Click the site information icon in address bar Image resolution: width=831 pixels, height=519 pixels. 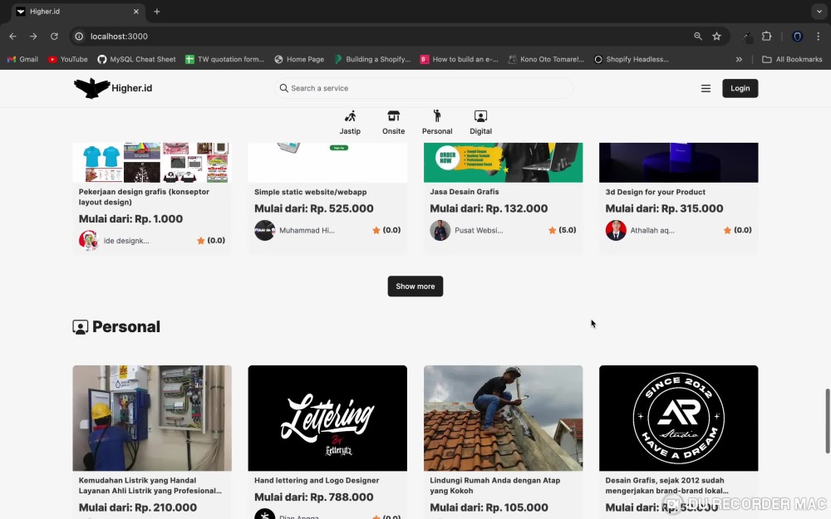point(79,36)
